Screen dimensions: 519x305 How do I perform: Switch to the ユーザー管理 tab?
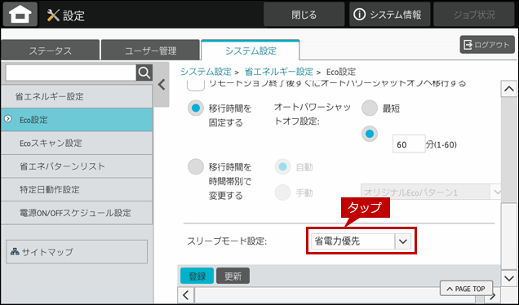(x=150, y=51)
